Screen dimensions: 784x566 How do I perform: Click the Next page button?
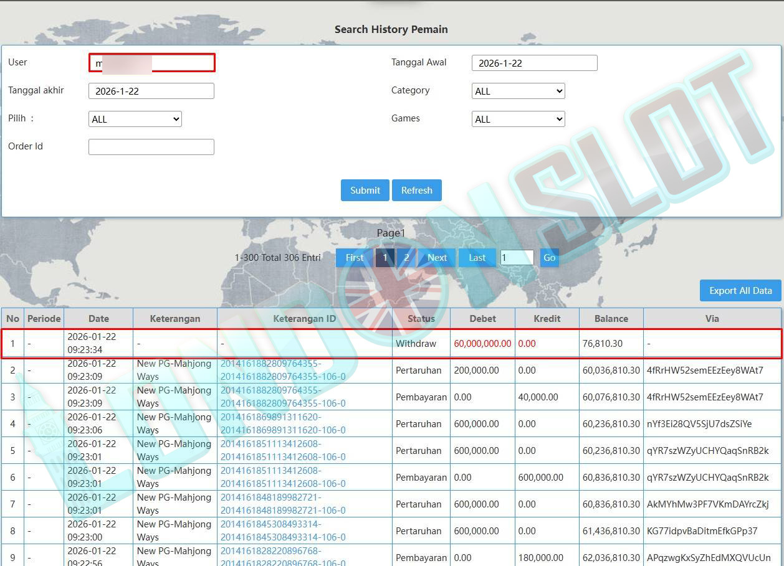click(x=437, y=258)
